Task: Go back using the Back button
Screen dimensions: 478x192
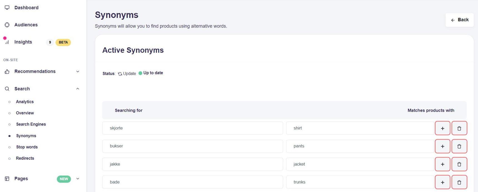Action: coord(459,20)
